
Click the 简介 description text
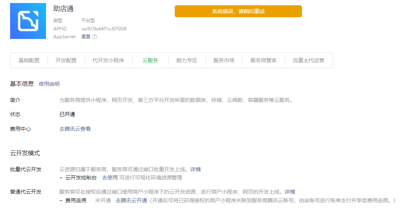coord(177,100)
